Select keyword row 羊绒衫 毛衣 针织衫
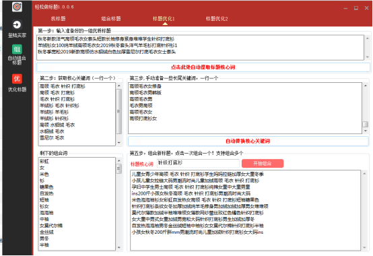 coord(59,106)
